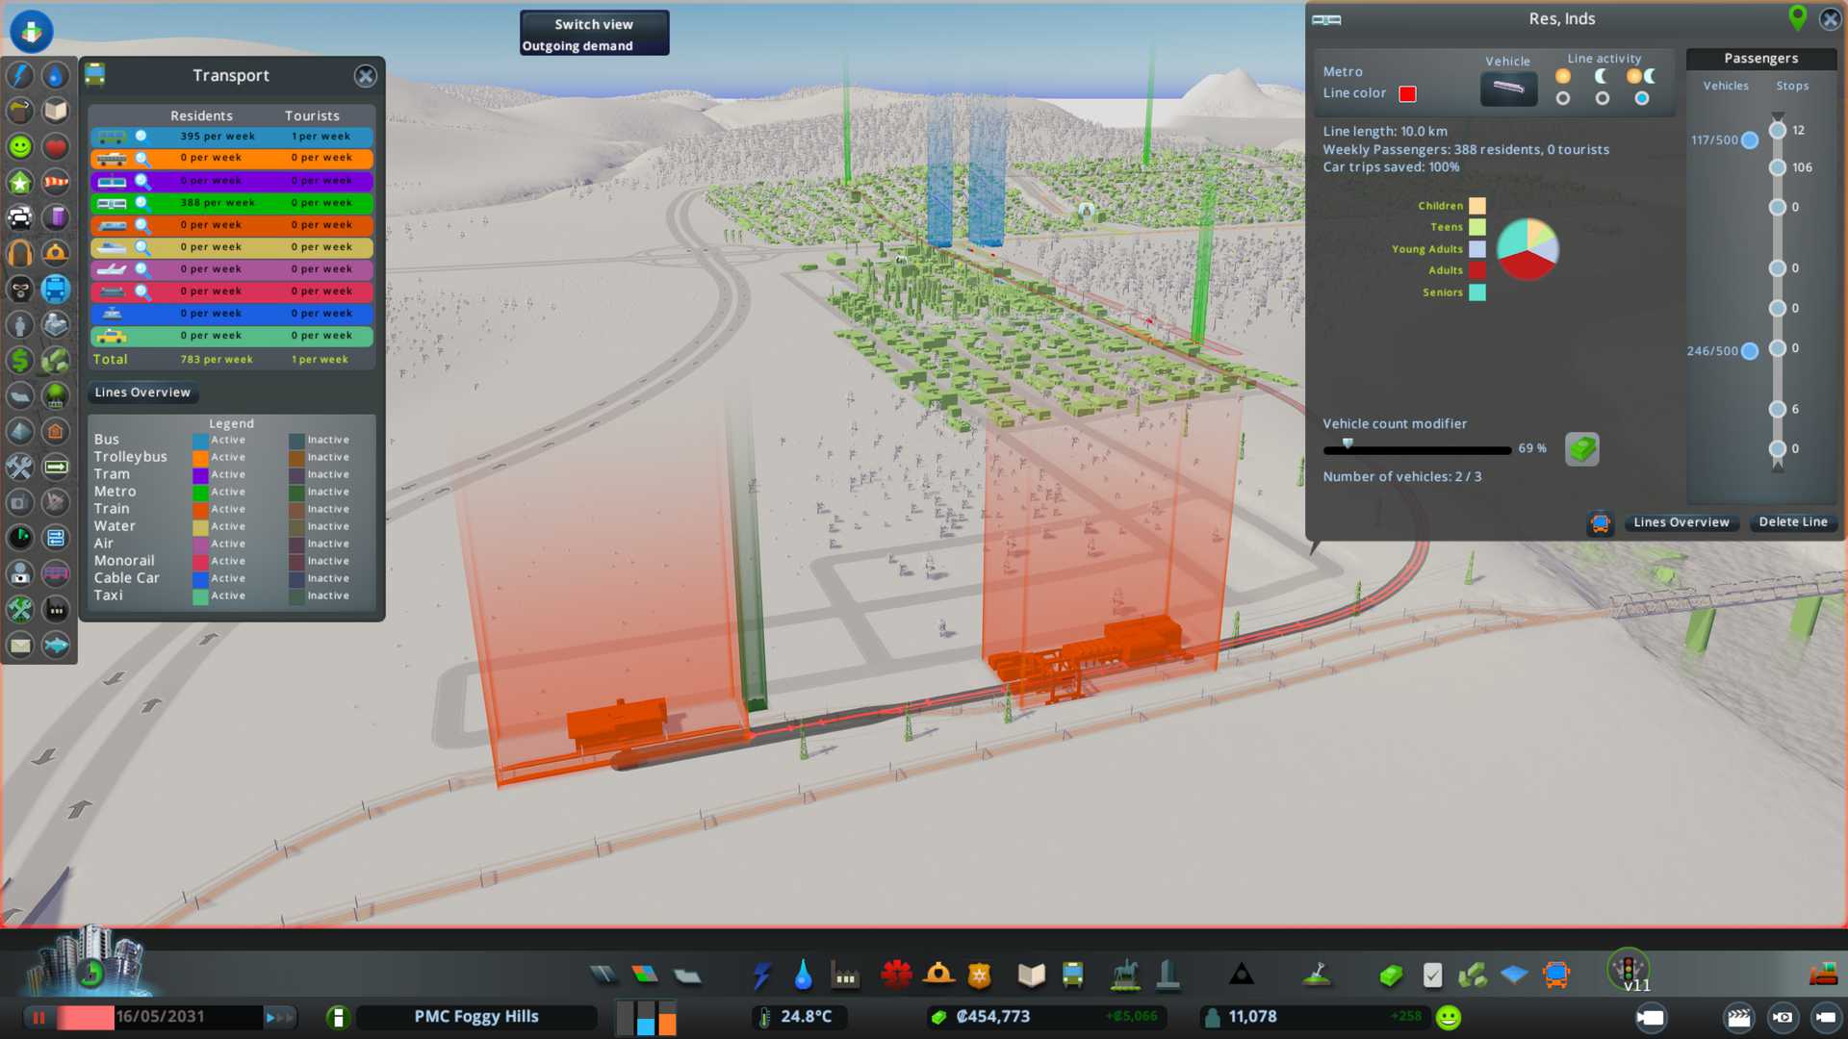The height and width of the screenshot is (1039, 1848).
Task: Open the Roads build menu
Action: click(x=603, y=976)
